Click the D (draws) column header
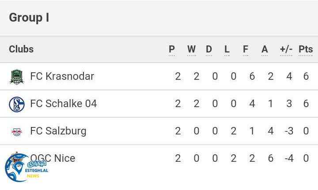Screen dimensions: 318x190 tap(209, 49)
